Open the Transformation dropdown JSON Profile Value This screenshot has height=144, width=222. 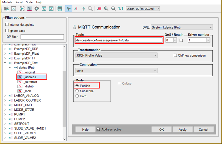tap(116, 55)
